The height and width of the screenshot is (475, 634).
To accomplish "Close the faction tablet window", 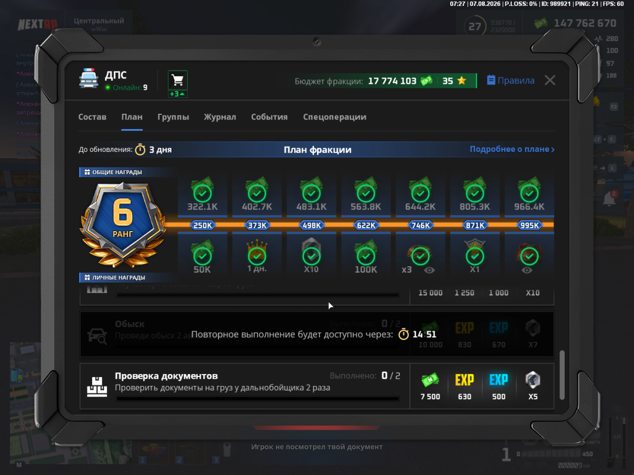I will (550, 80).
